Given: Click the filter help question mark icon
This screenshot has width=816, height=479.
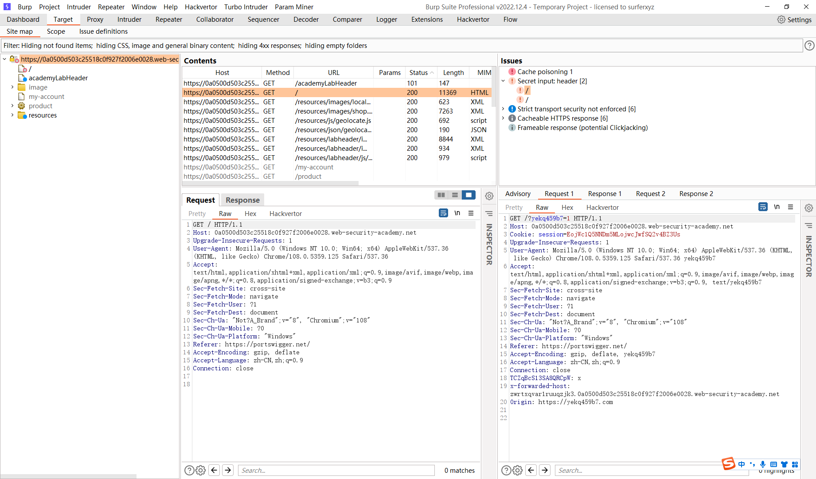Looking at the screenshot, I should click(x=809, y=45).
